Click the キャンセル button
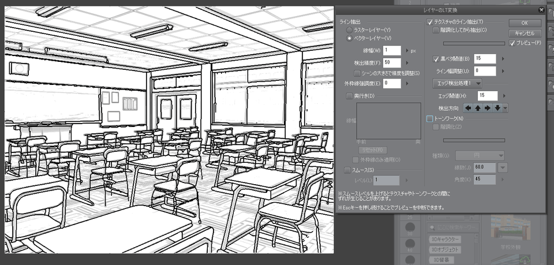Viewport: 554px width, 265px height. click(525, 33)
